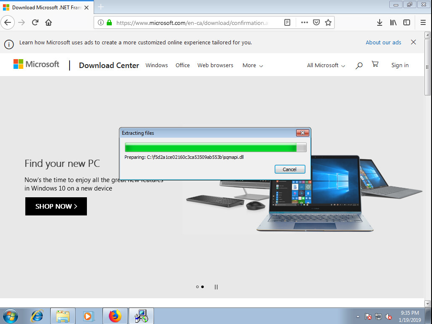This screenshot has width=432, height=324.
Task: Open the Web browsers navigation item
Action: (215, 65)
